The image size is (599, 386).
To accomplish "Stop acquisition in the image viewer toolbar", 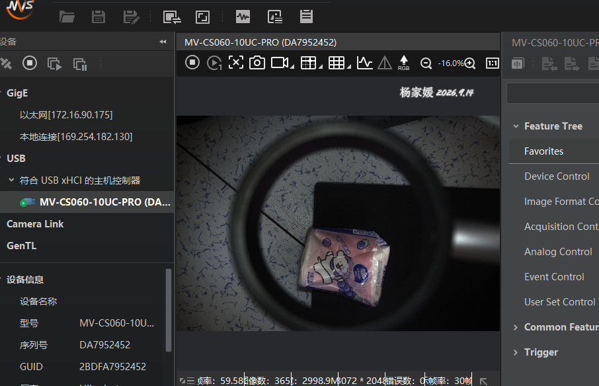I will coord(192,62).
